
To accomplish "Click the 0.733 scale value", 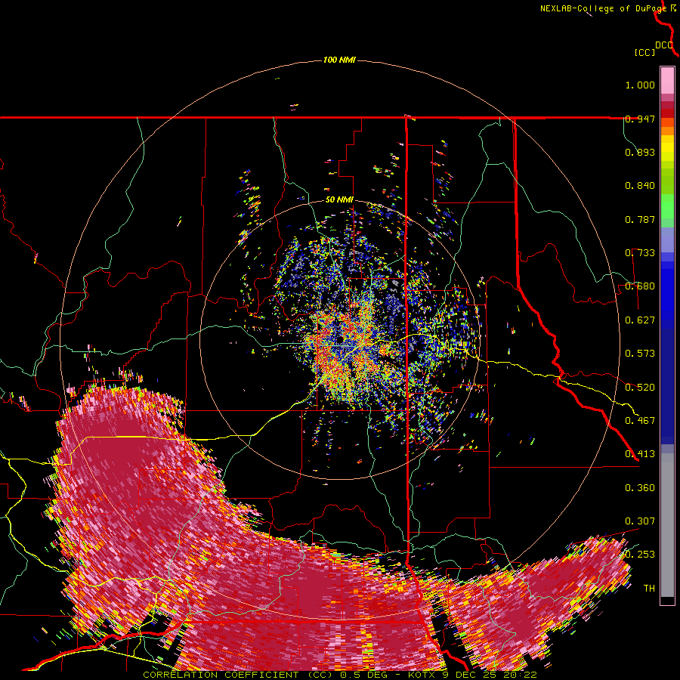I will 640,253.
